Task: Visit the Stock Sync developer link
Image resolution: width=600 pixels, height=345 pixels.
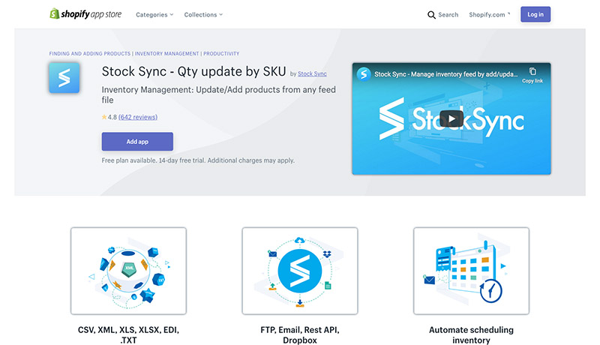Action: click(x=312, y=74)
